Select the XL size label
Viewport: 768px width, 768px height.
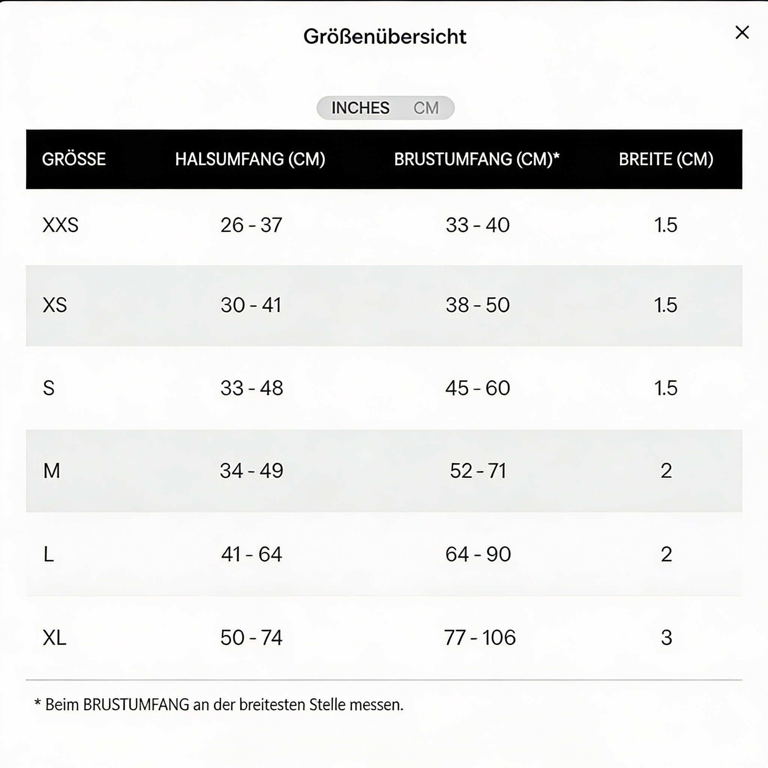click(x=54, y=637)
